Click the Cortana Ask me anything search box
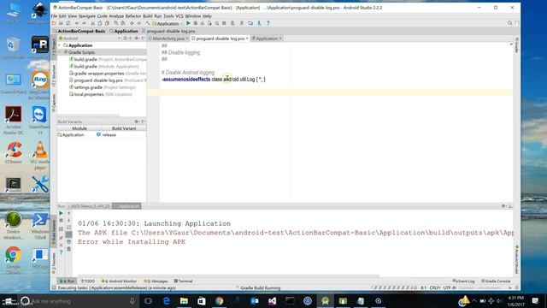Viewport: 547px width, 308px height. coord(79,300)
